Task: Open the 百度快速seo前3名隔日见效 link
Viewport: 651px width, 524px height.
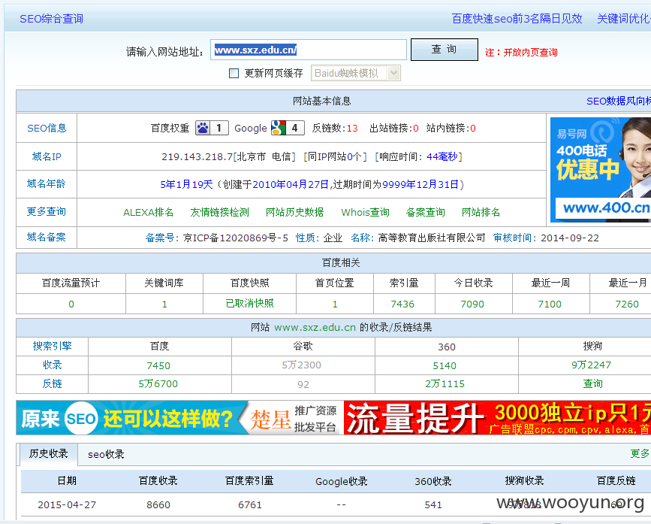Action: point(517,19)
